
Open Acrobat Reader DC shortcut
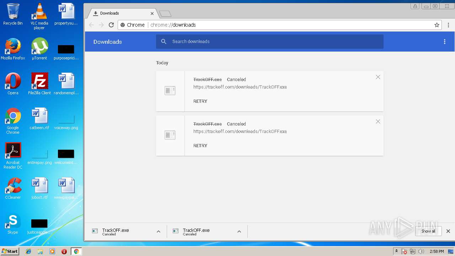pos(13,156)
